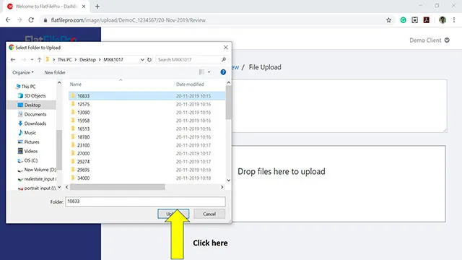Open the Demo Client account dropdown
Viewport: 462px width, 260px height.
(430, 40)
